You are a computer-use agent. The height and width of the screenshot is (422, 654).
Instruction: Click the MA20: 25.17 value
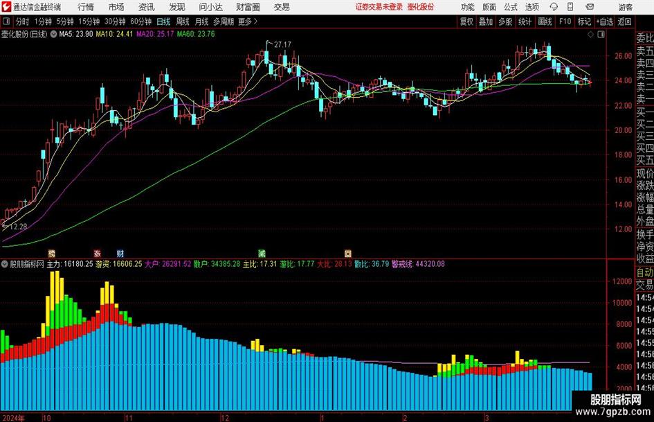pyautogui.click(x=155, y=34)
